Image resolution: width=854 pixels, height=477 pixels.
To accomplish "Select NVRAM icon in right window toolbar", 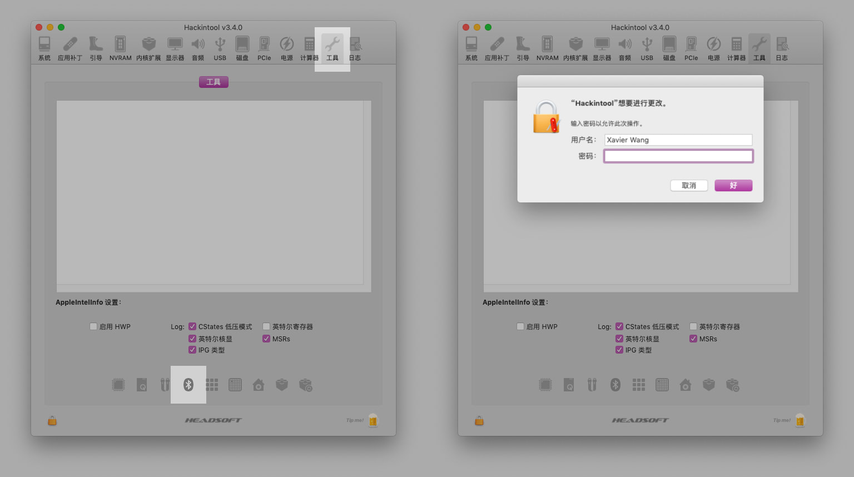I will tap(547, 48).
